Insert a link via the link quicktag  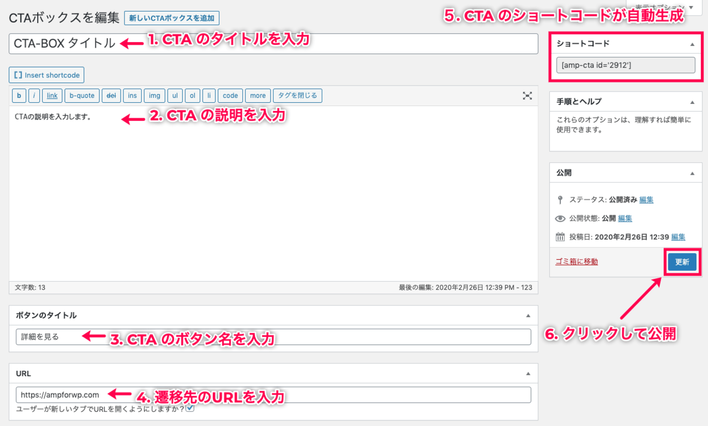click(x=52, y=96)
